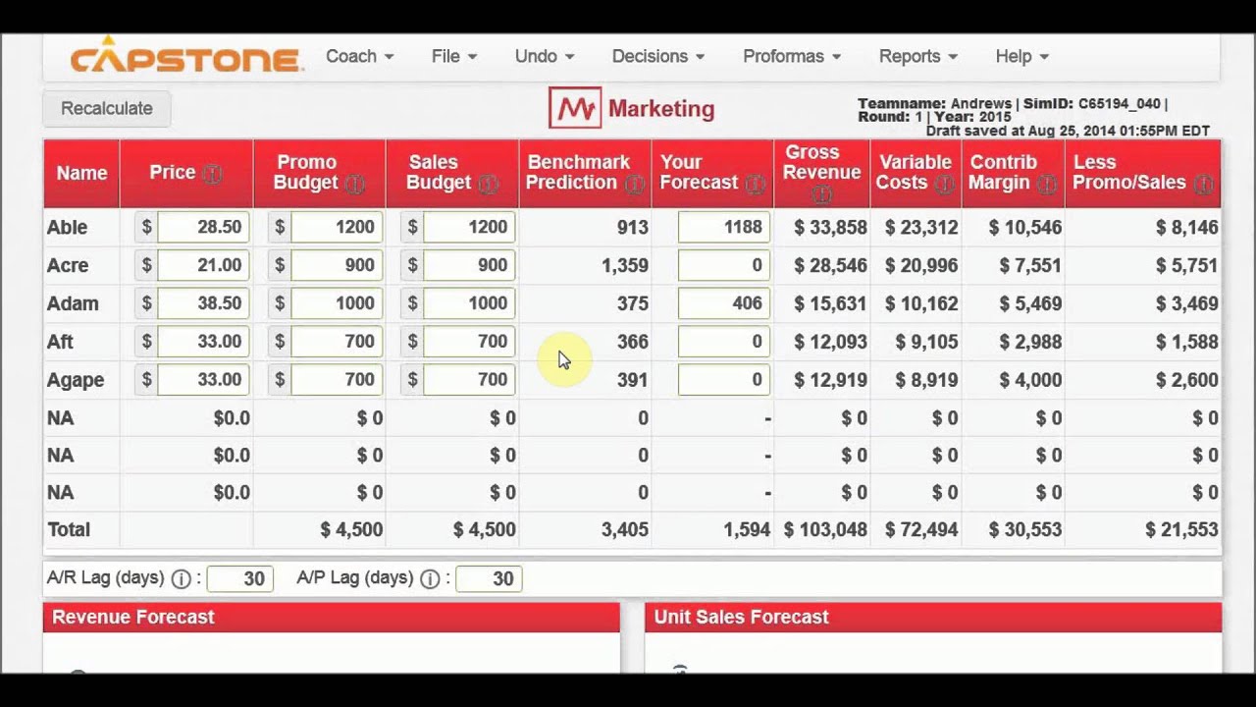
Task: Click total Less Promo/Sales $ 21,553
Action: click(1181, 530)
